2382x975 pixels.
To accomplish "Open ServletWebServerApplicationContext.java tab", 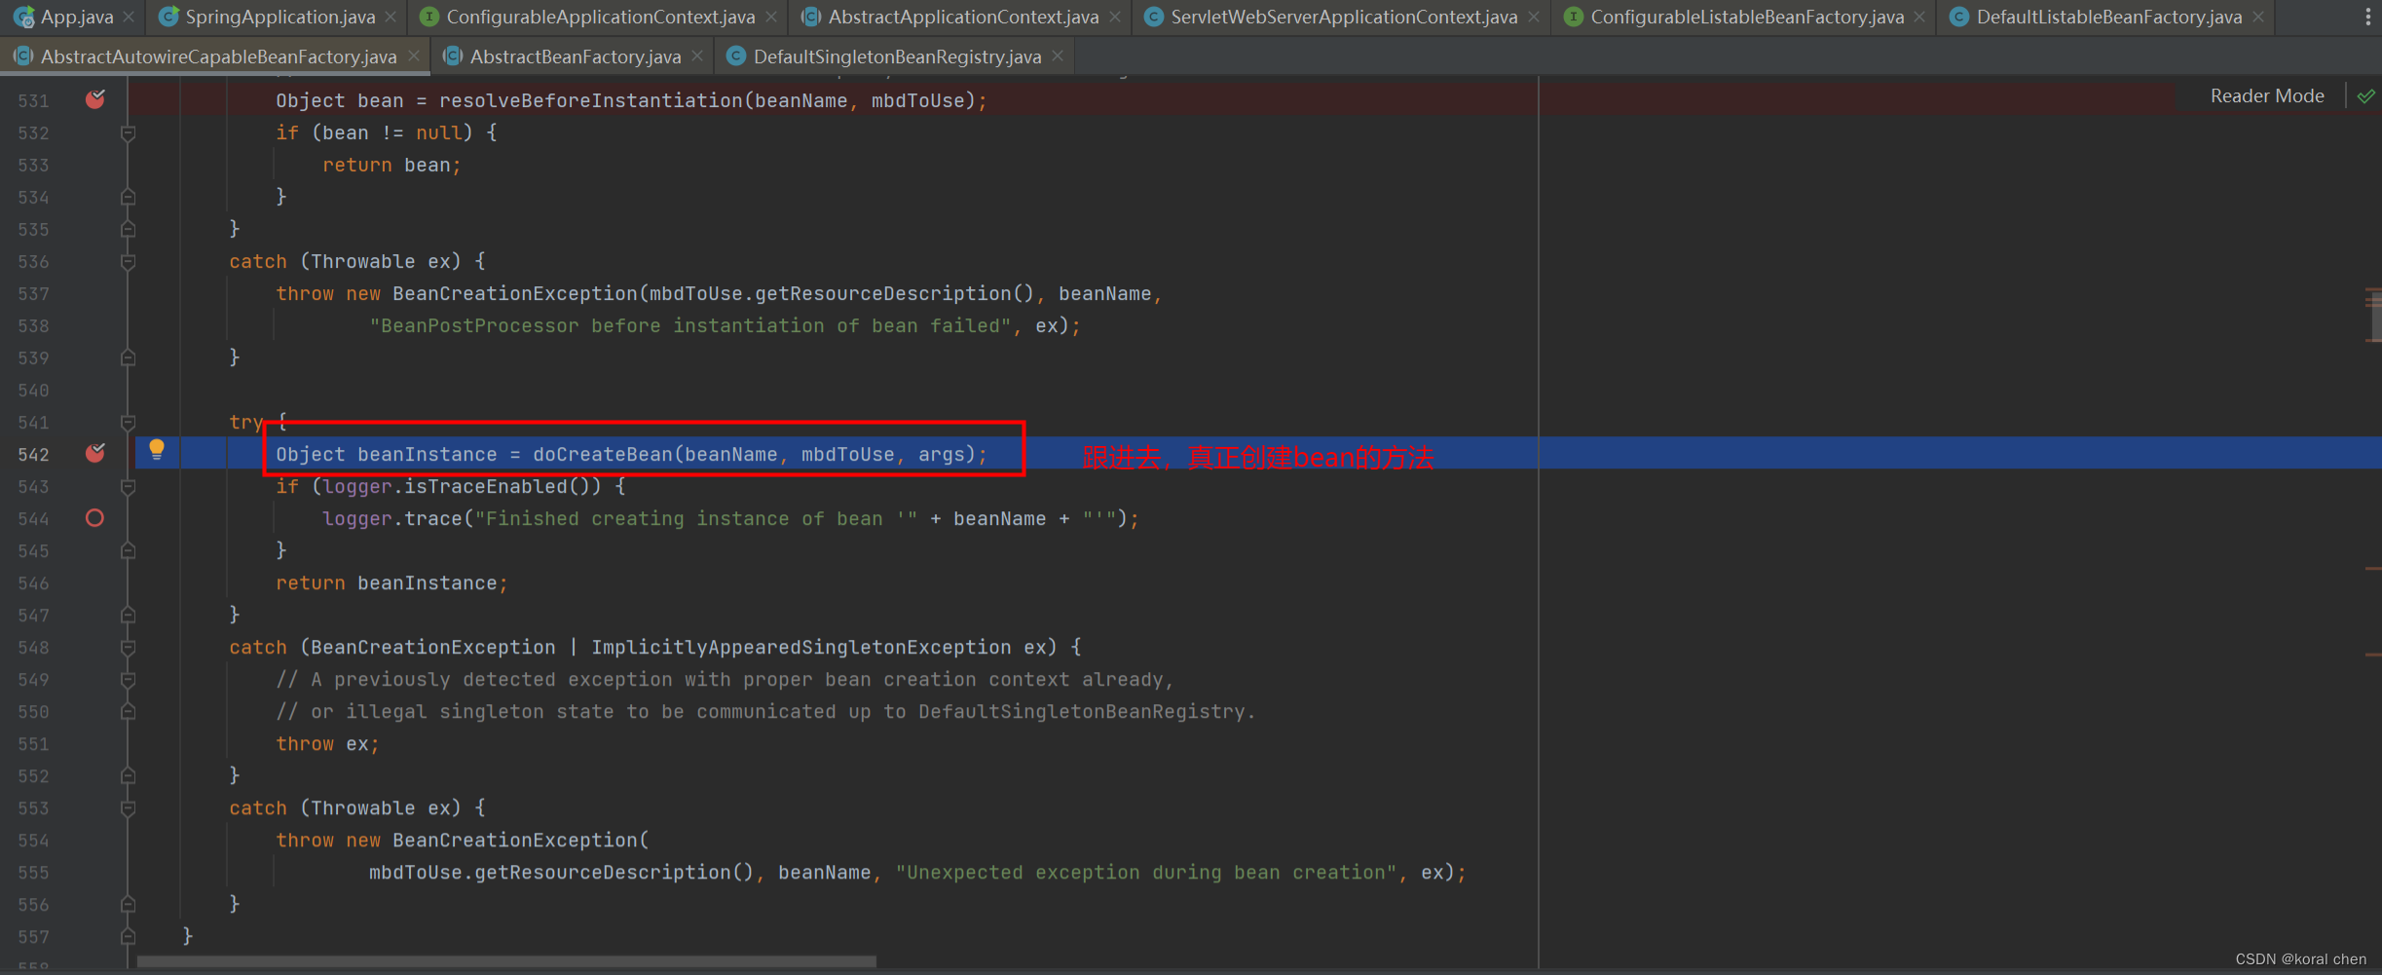I will coord(1344,17).
